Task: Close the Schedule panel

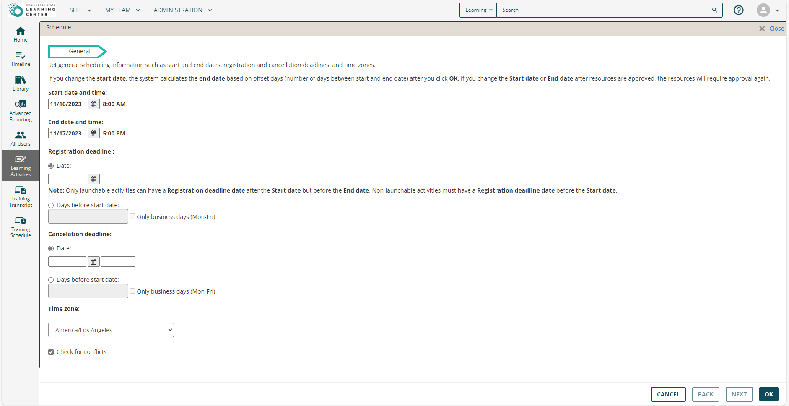Action: coord(771,29)
